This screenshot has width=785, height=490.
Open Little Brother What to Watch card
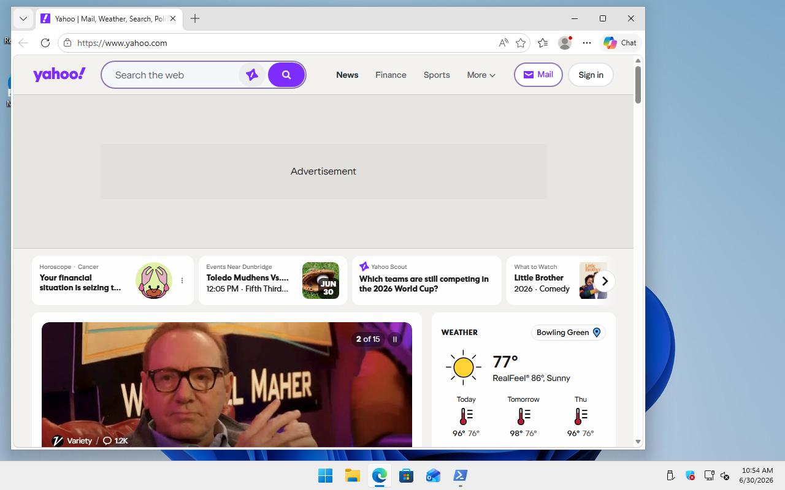(x=557, y=281)
